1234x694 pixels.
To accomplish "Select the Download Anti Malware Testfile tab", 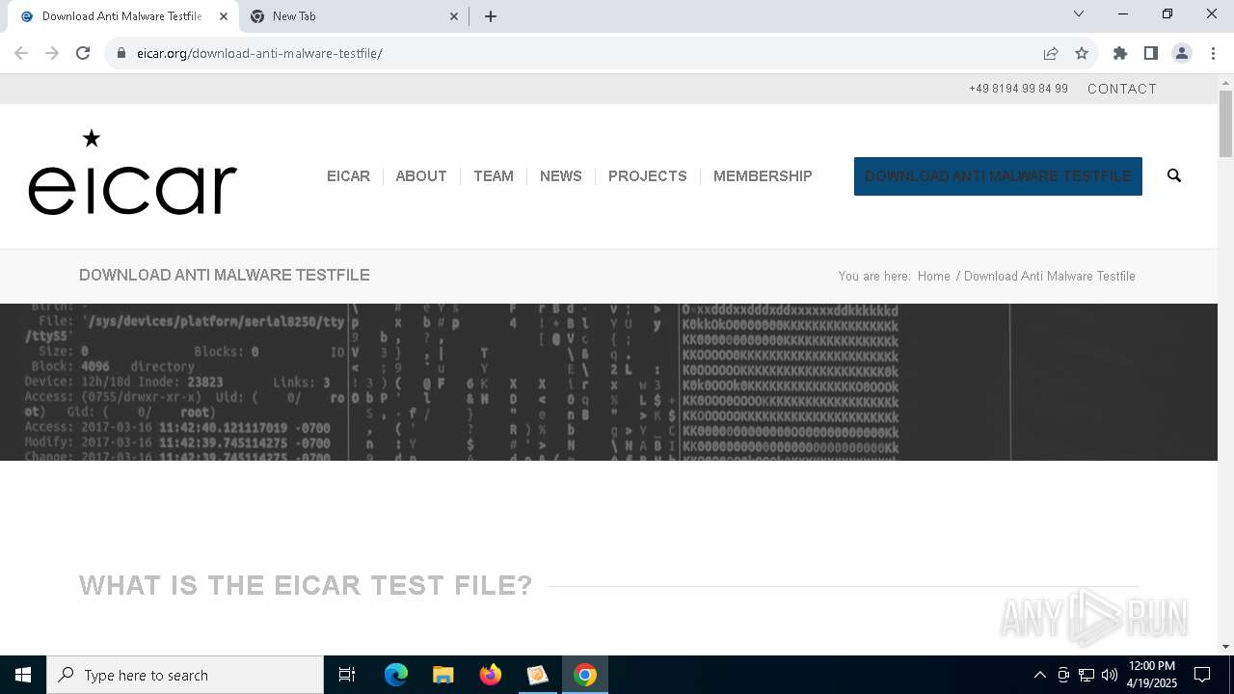I will [122, 16].
